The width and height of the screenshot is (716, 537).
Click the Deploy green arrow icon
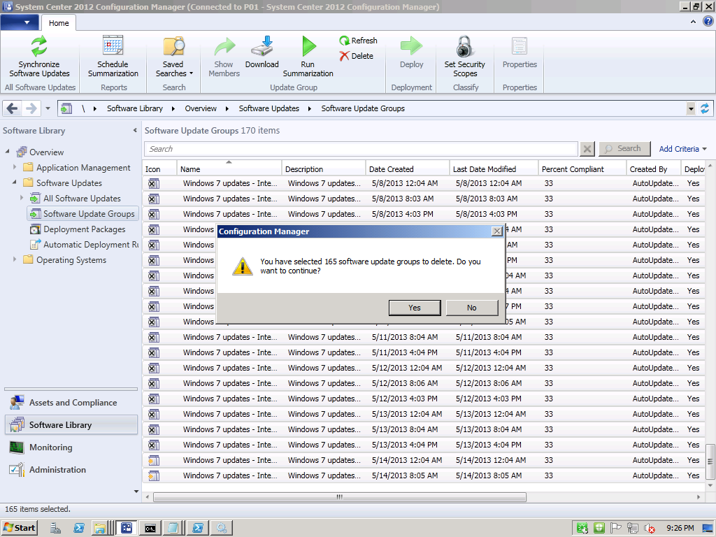[x=411, y=46]
